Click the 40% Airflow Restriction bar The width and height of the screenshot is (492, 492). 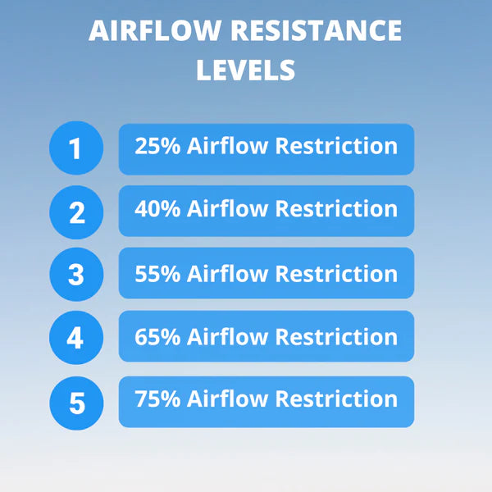tap(266, 211)
